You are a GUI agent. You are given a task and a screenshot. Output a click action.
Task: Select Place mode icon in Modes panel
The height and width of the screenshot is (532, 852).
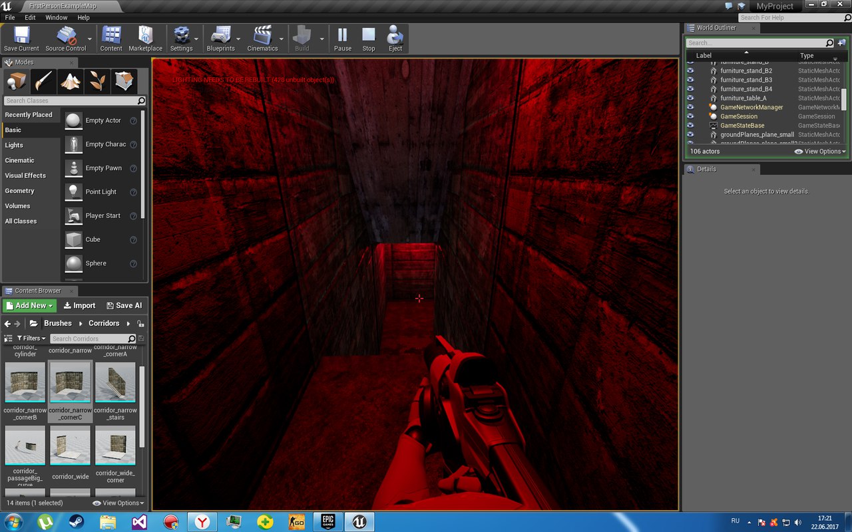pos(17,82)
